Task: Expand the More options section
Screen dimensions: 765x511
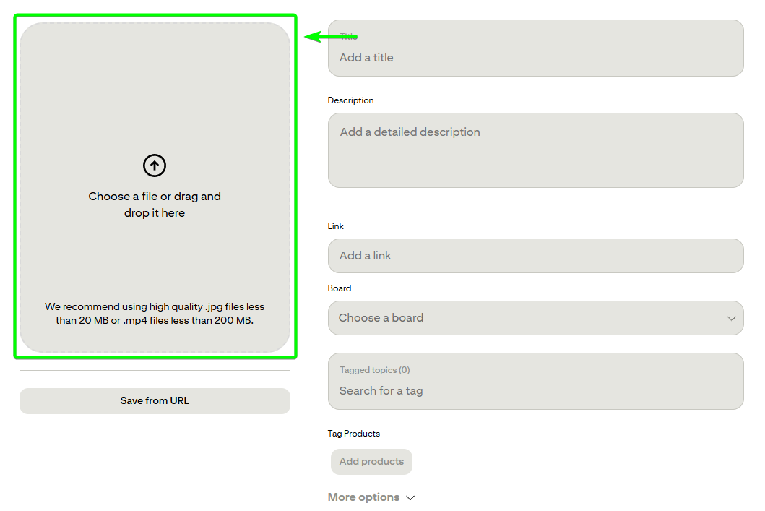Action: (x=363, y=497)
